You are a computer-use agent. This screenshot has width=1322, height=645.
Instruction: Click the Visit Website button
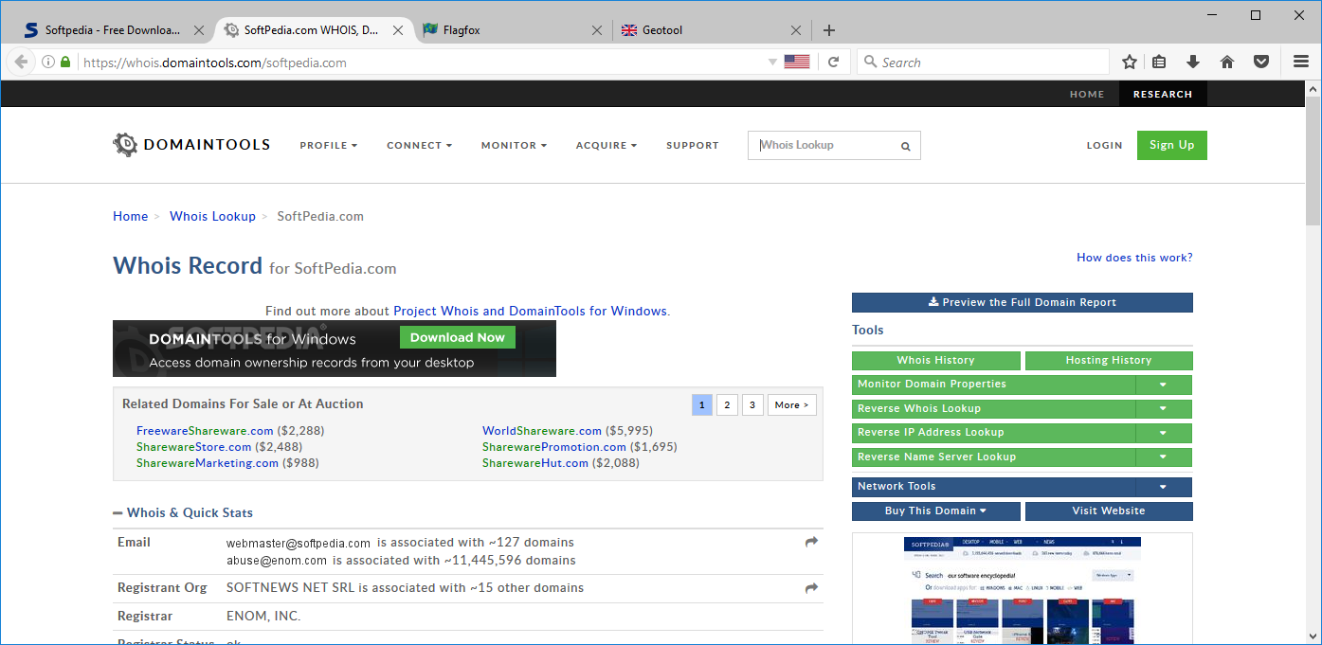click(1109, 511)
